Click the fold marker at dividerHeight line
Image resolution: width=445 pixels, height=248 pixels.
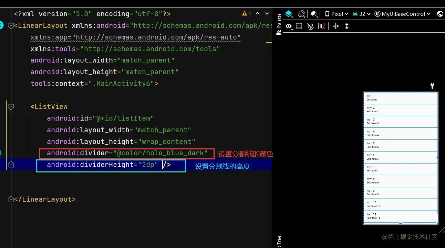[11, 165]
